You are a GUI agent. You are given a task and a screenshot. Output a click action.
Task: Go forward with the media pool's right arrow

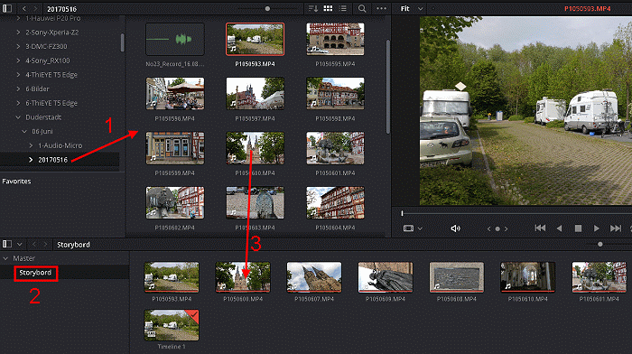[45, 245]
